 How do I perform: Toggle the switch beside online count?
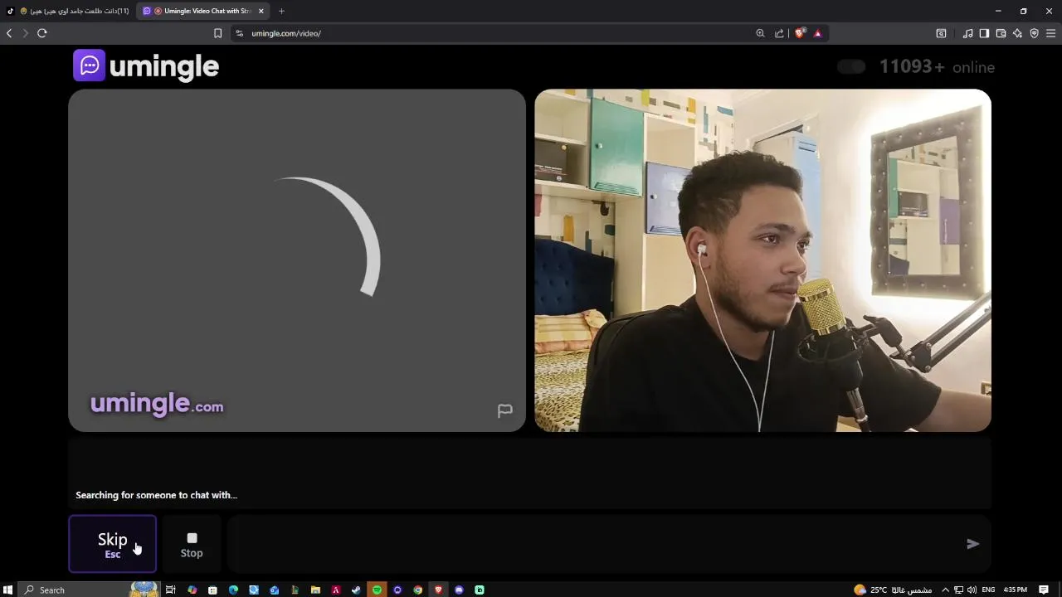click(x=850, y=67)
